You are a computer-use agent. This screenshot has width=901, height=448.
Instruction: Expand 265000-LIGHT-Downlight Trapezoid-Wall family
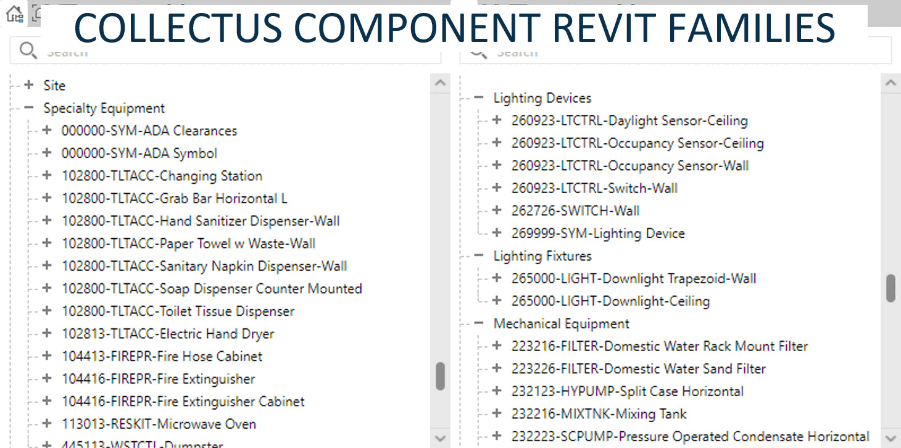(x=497, y=278)
